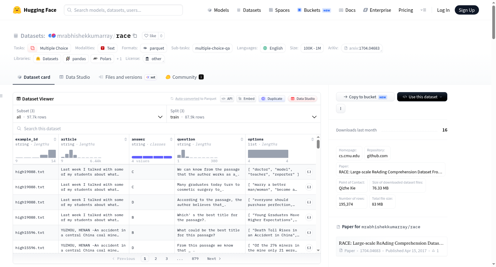496x267 pixels.
Task: Open Buckets in the top navigation
Action: (x=314, y=10)
